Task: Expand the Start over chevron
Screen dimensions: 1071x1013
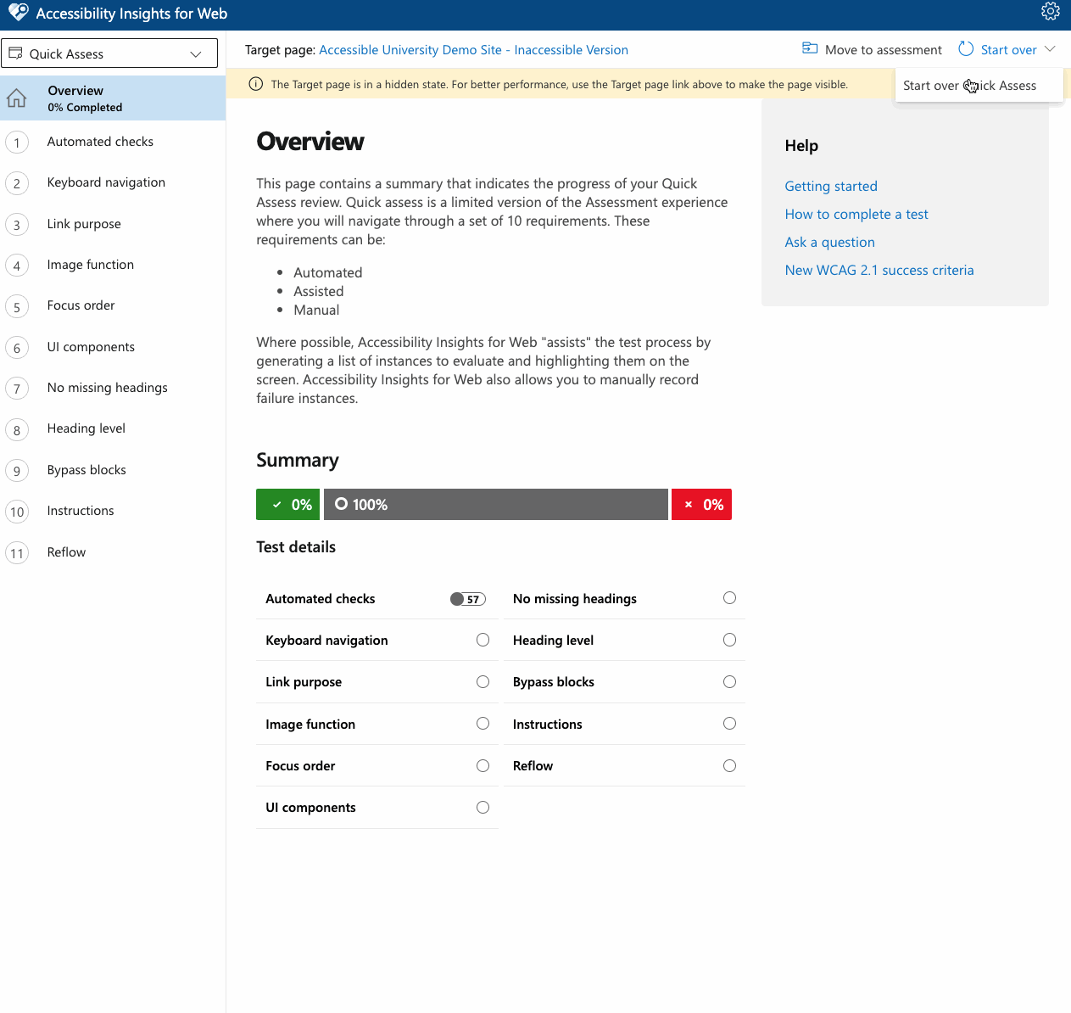Action: click(x=1050, y=49)
